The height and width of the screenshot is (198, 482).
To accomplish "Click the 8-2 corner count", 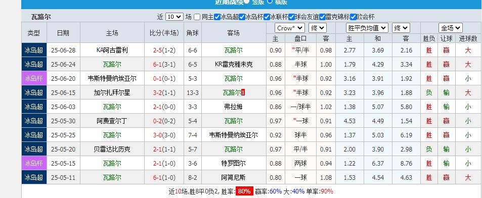I will click(x=192, y=177).
